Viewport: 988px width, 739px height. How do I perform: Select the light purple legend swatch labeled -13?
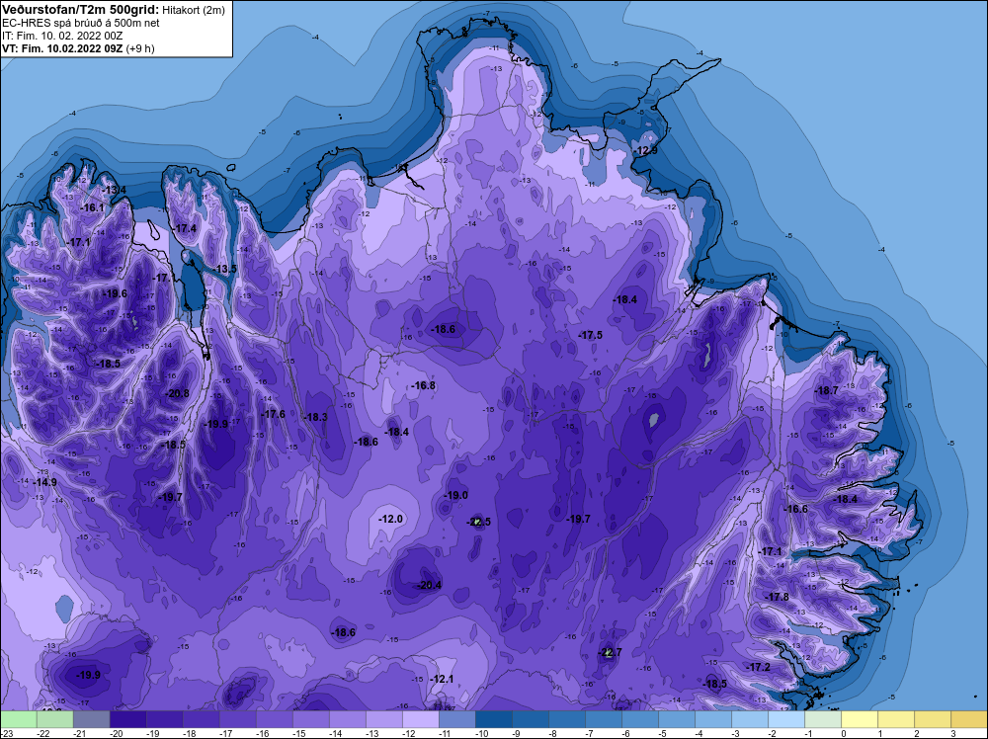click(x=383, y=719)
